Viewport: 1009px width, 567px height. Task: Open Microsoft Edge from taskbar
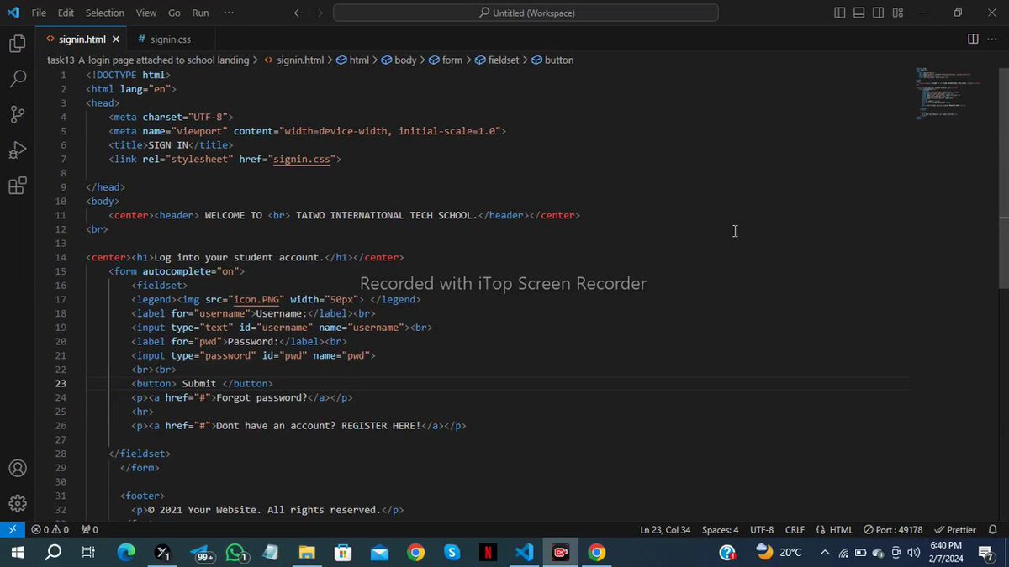[126, 553]
